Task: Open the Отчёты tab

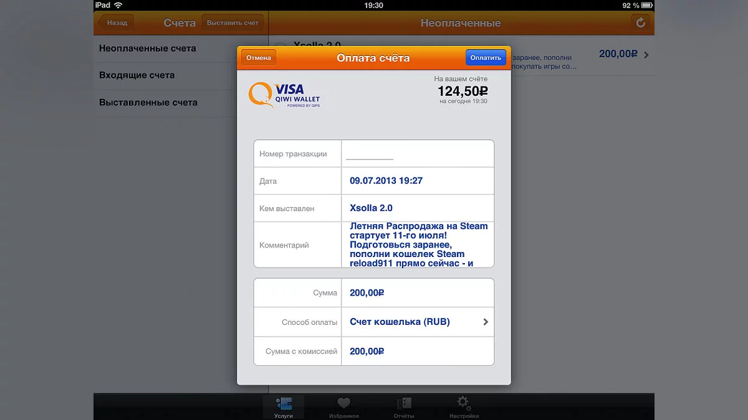Action: 404,408
